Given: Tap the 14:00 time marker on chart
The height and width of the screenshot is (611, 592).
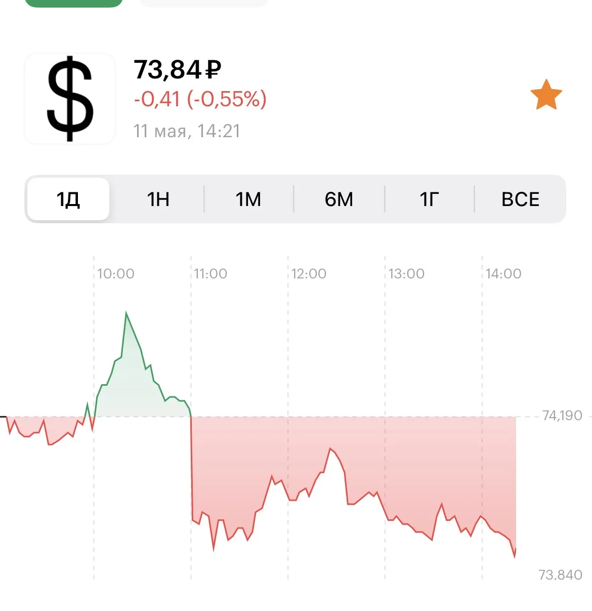Looking at the screenshot, I should coord(503,274).
